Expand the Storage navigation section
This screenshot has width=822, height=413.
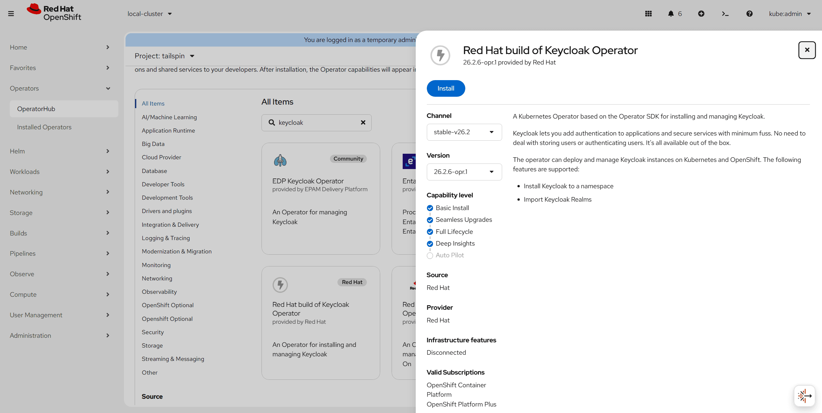click(x=60, y=213)
